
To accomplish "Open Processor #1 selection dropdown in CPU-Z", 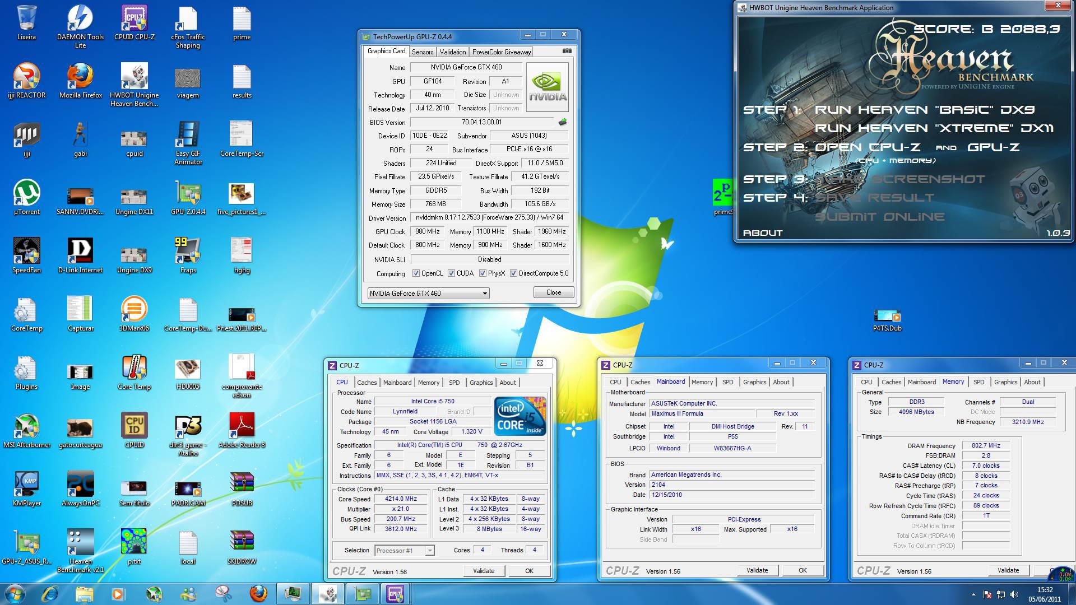I will pyautogui.click(x=404, y=551).
